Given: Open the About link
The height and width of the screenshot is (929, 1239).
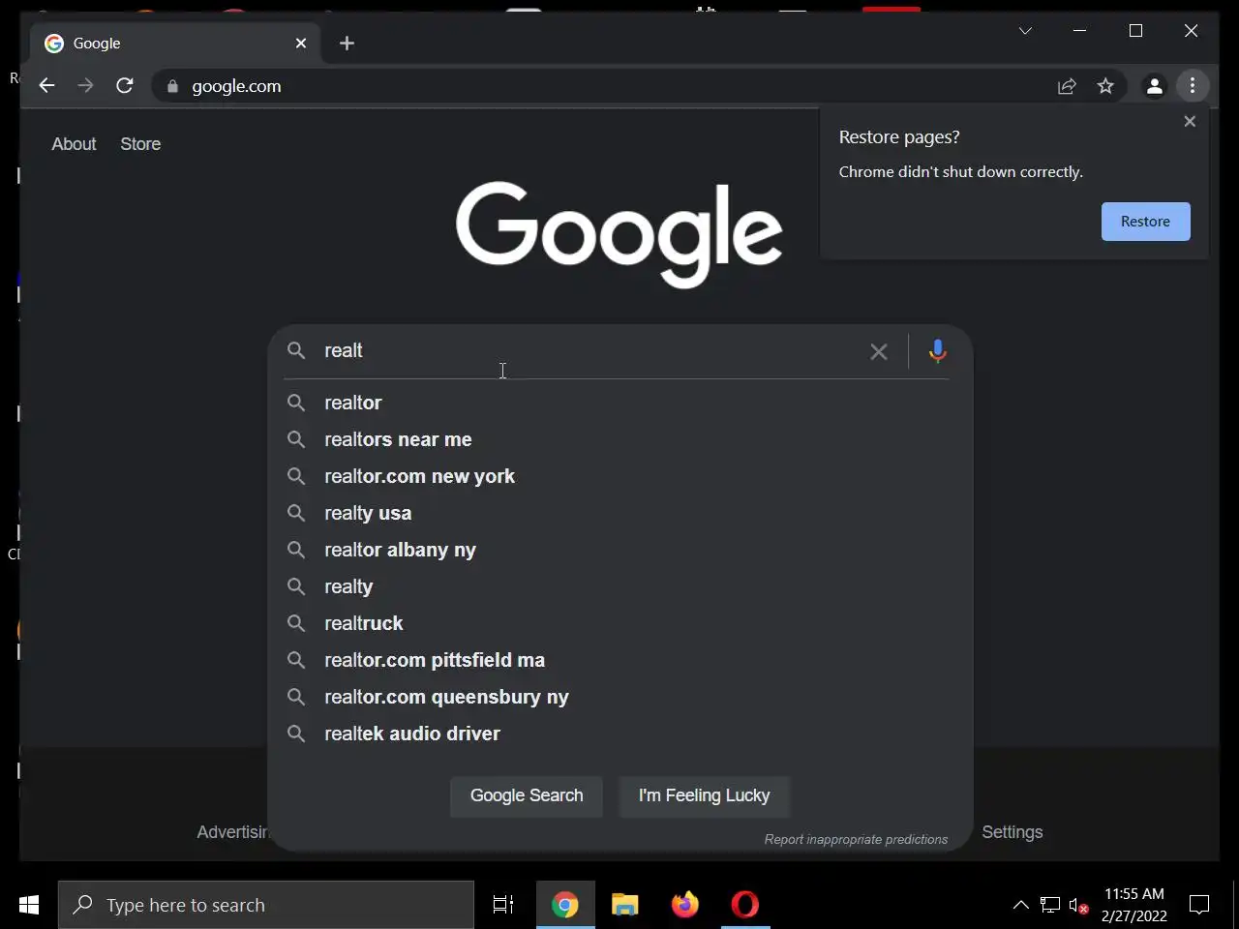Looking at the screenshot, I should point(74,144).
